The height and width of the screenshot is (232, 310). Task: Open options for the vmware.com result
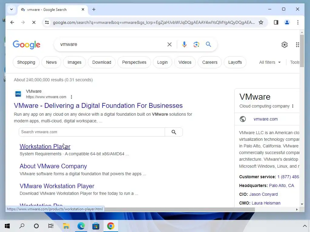pos(71,97)
